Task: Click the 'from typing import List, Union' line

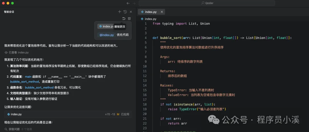Action: coord(181,24)
